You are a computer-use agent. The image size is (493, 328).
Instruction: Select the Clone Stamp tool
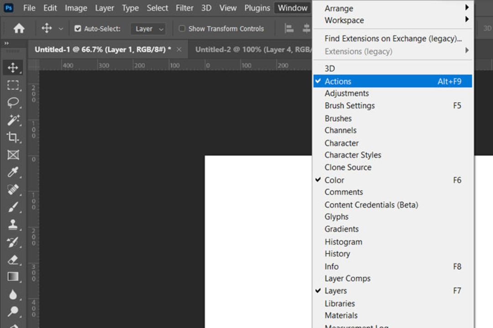(x=13, y=225)
